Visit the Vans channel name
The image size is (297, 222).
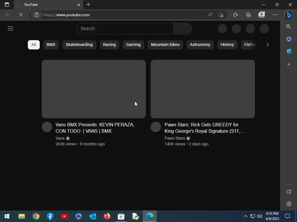(60, 138)
